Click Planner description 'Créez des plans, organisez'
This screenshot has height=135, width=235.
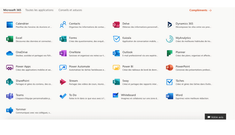pos(193,56)
